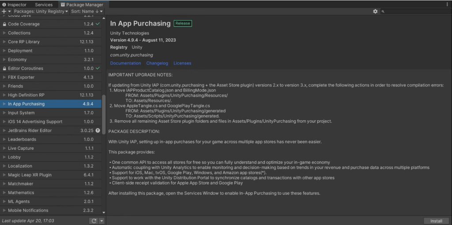
Task: Click the Last update Apr 20 status text
Action: [28, 221]
